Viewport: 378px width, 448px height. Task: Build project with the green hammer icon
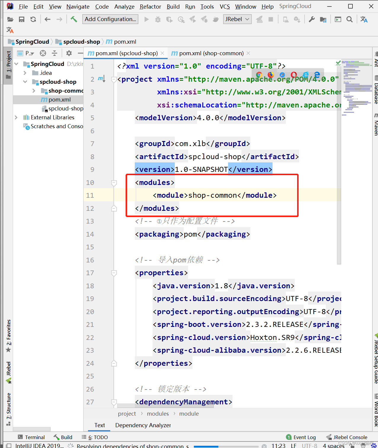point(74,19)
